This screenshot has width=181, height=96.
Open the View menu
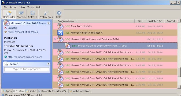pyautogui.click(x=22, y=7)
